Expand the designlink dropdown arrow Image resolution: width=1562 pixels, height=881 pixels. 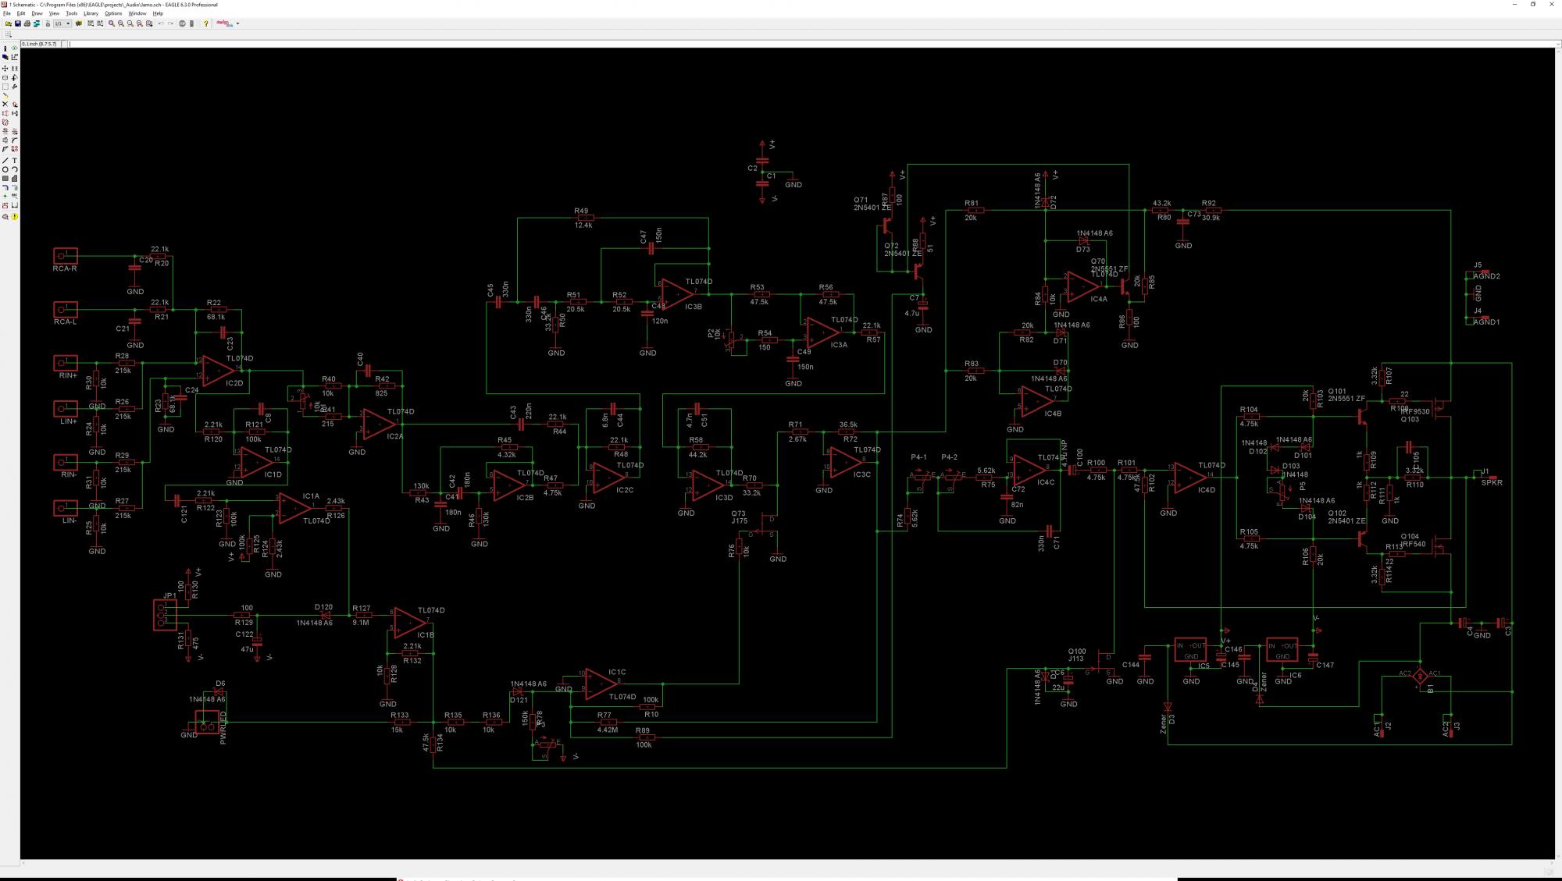237,23
